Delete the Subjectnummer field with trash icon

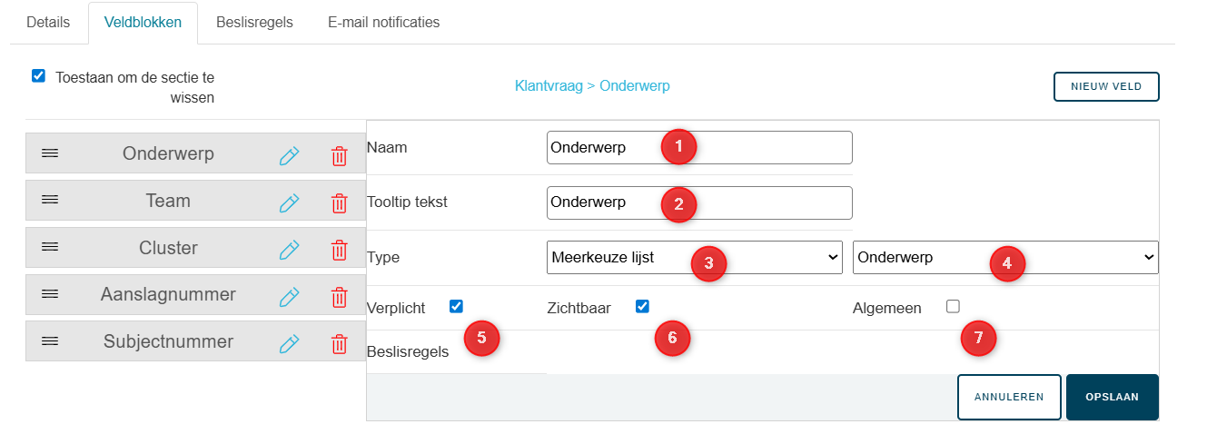[x=339, y=343]
